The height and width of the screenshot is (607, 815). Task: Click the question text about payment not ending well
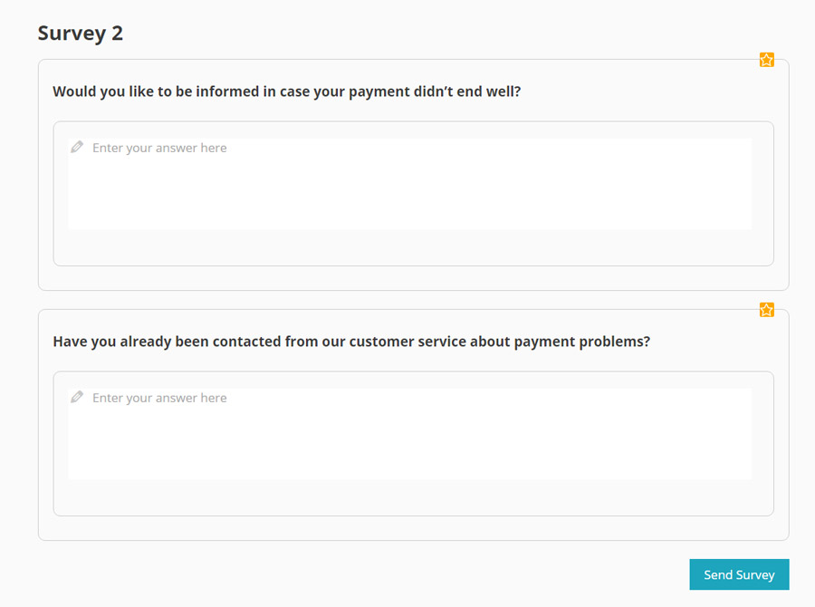tap(286, 92)
